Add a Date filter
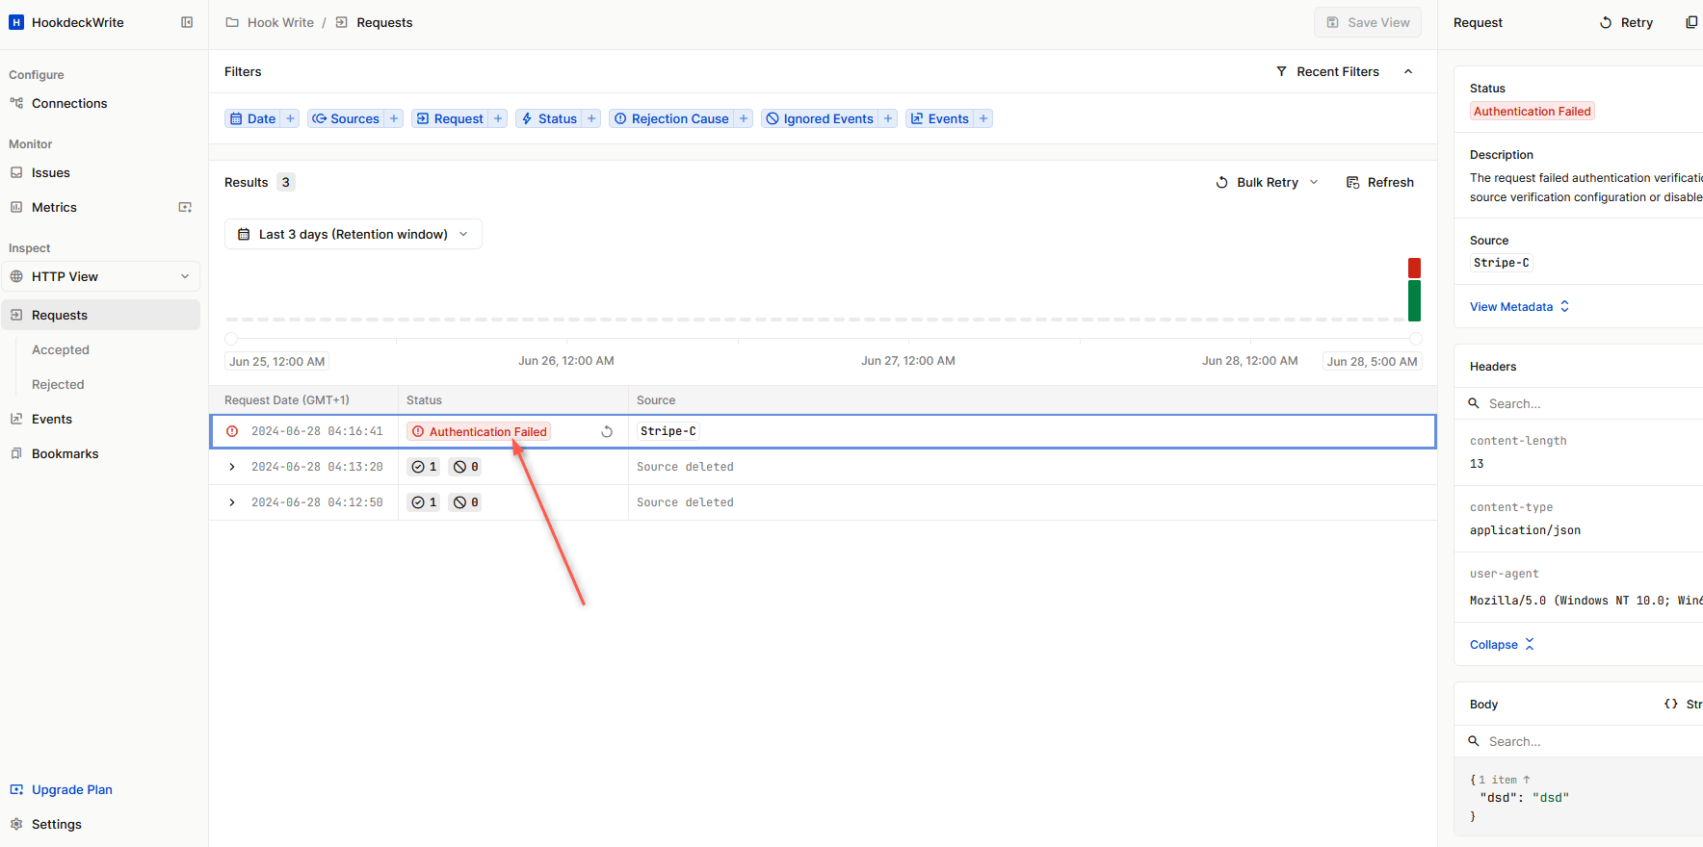 pos(290,118)
